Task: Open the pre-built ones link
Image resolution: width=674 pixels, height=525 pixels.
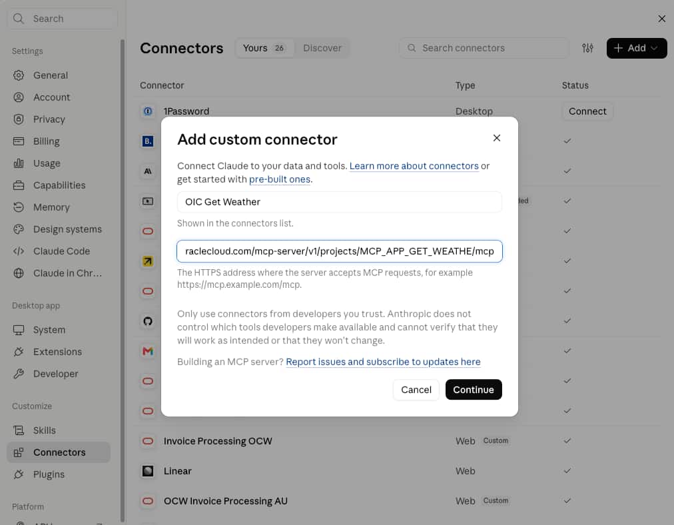Action: pyautogui.click(x=280, y=179)
